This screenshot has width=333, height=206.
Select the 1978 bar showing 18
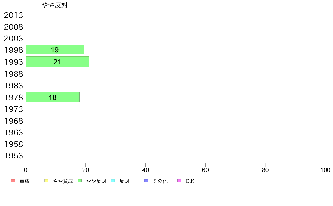click(53, 97)
